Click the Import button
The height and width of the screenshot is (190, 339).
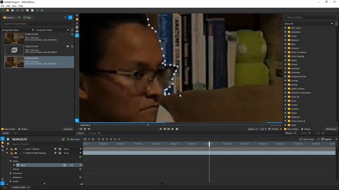(x=9, y=17)
